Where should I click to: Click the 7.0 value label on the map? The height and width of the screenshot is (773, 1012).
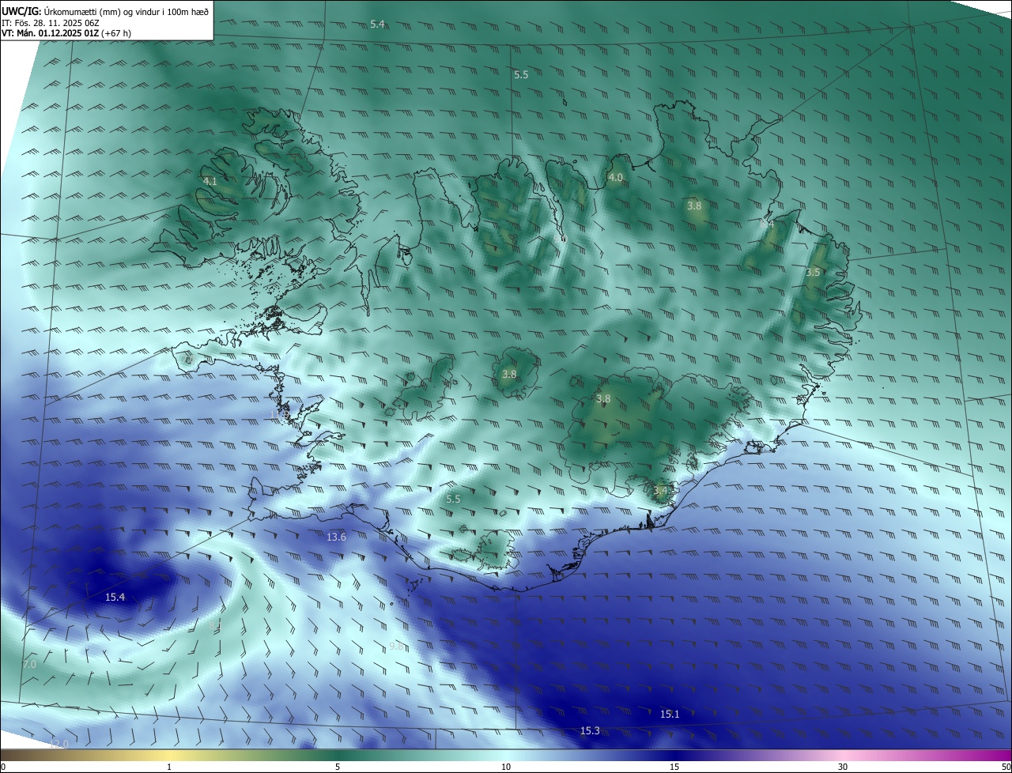click(x=29, y=665)
